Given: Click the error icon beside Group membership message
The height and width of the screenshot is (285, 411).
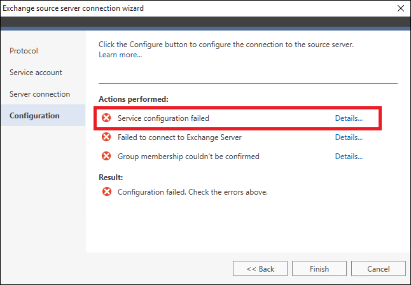Looking at the screenshot, I should [x=106, y=156].
